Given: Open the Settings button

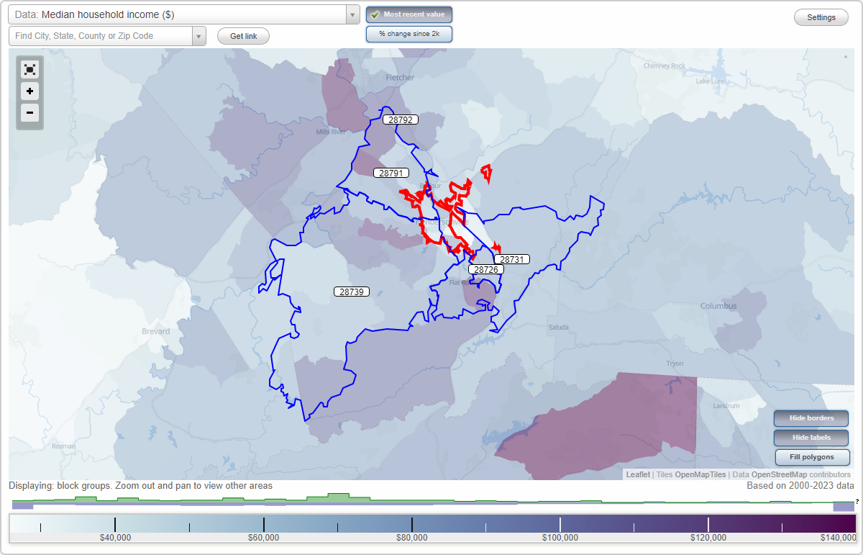Looking at the screenshot, I should [821, 17].
